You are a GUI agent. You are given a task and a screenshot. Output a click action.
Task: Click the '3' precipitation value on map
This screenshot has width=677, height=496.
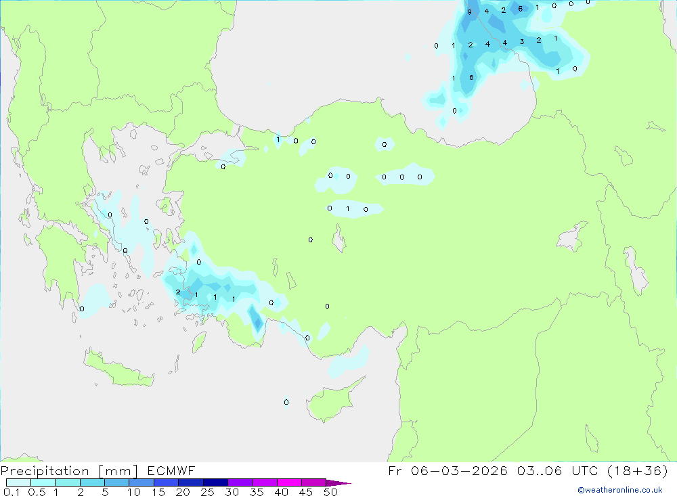[522, 42]
